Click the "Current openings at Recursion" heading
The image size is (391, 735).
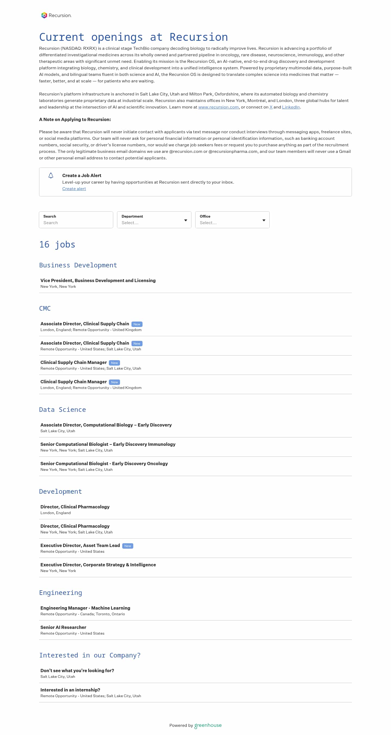click(134, 37)
